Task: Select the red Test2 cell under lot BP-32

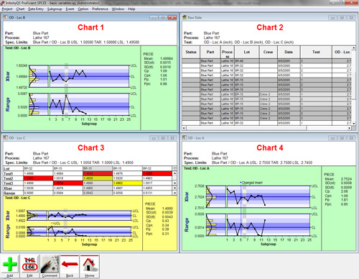Action: pyautogui.click(x=38, y=178)
